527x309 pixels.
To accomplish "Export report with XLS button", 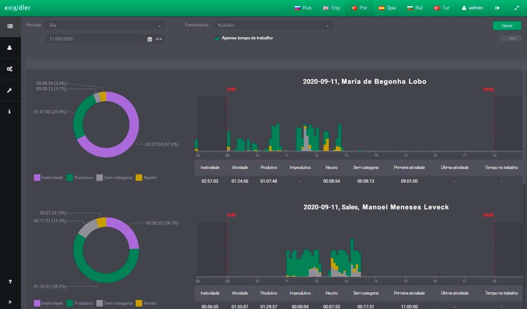I will click(511, 38).
